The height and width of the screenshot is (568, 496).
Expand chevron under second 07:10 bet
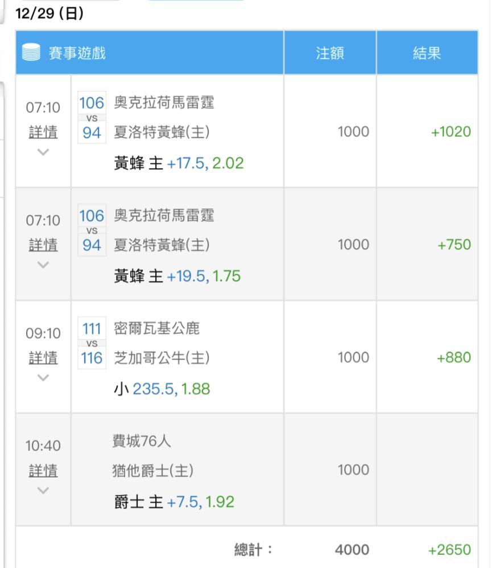[x=43, y=265]
